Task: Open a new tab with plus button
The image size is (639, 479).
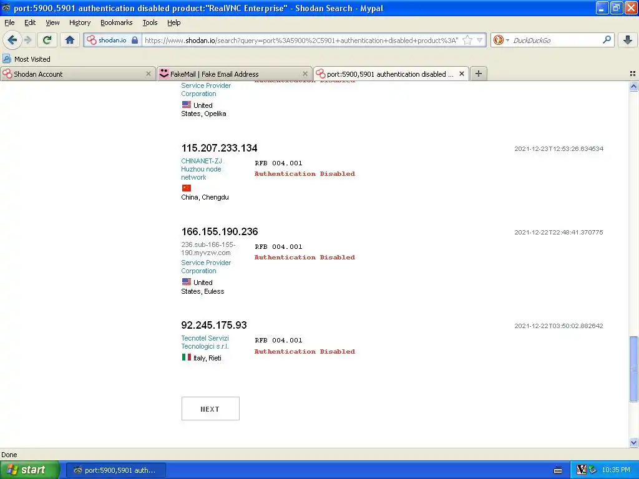Action: pos(479,74)
